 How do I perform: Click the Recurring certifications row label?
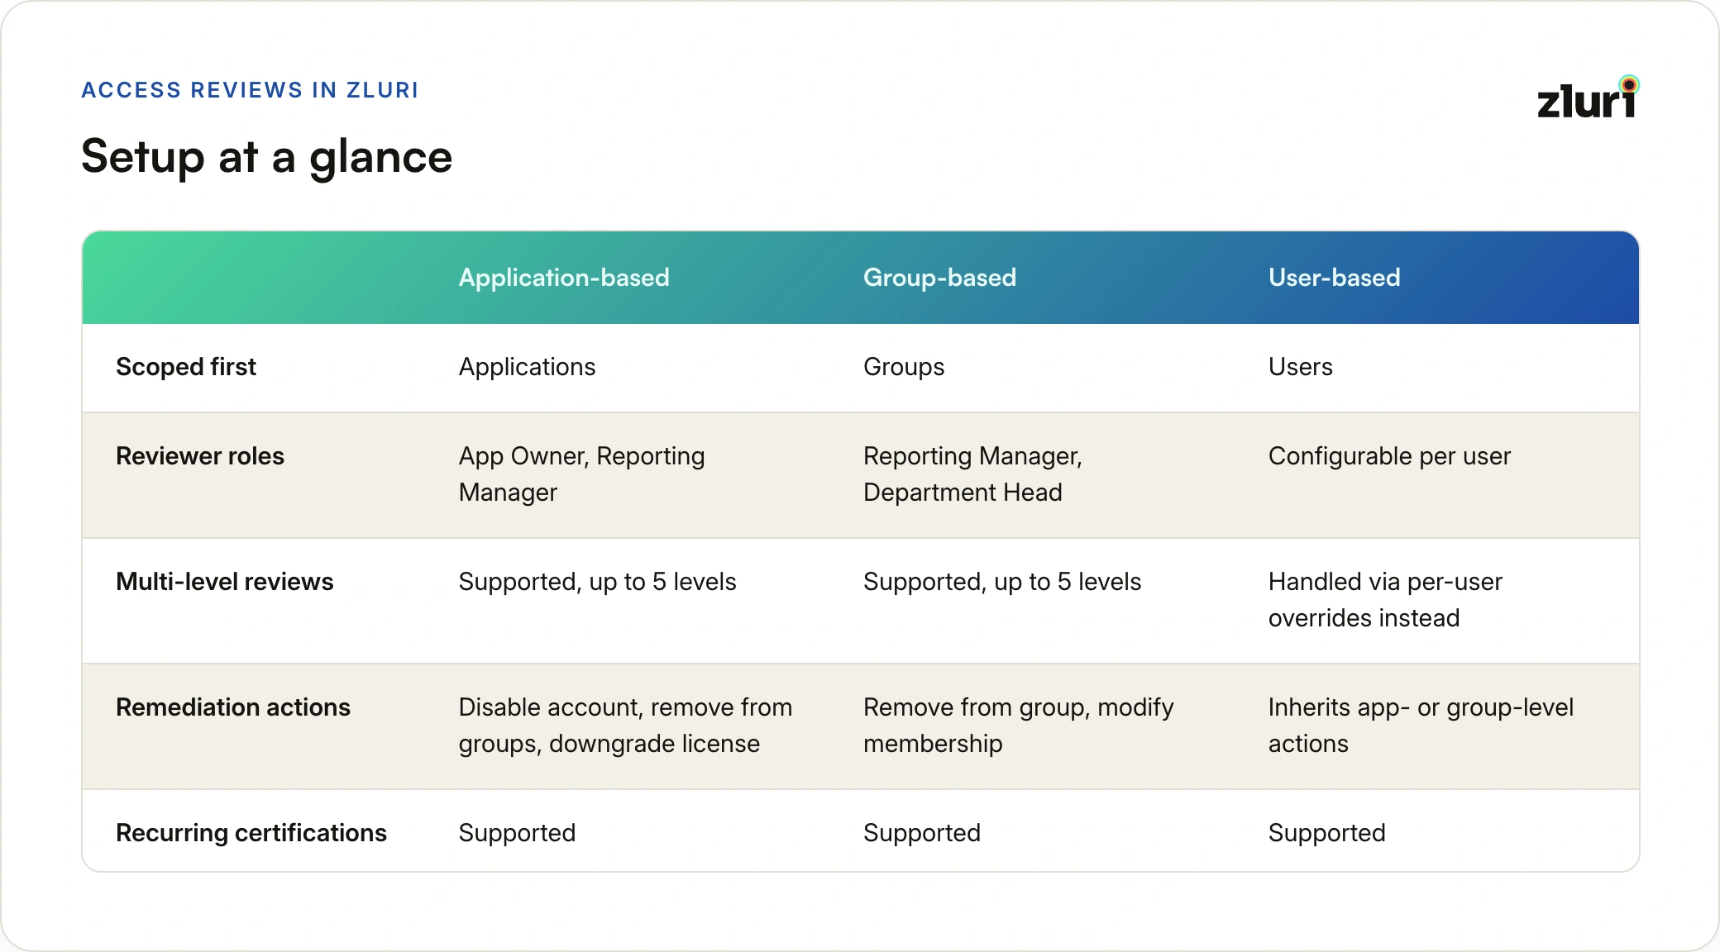tap(251, 833)
